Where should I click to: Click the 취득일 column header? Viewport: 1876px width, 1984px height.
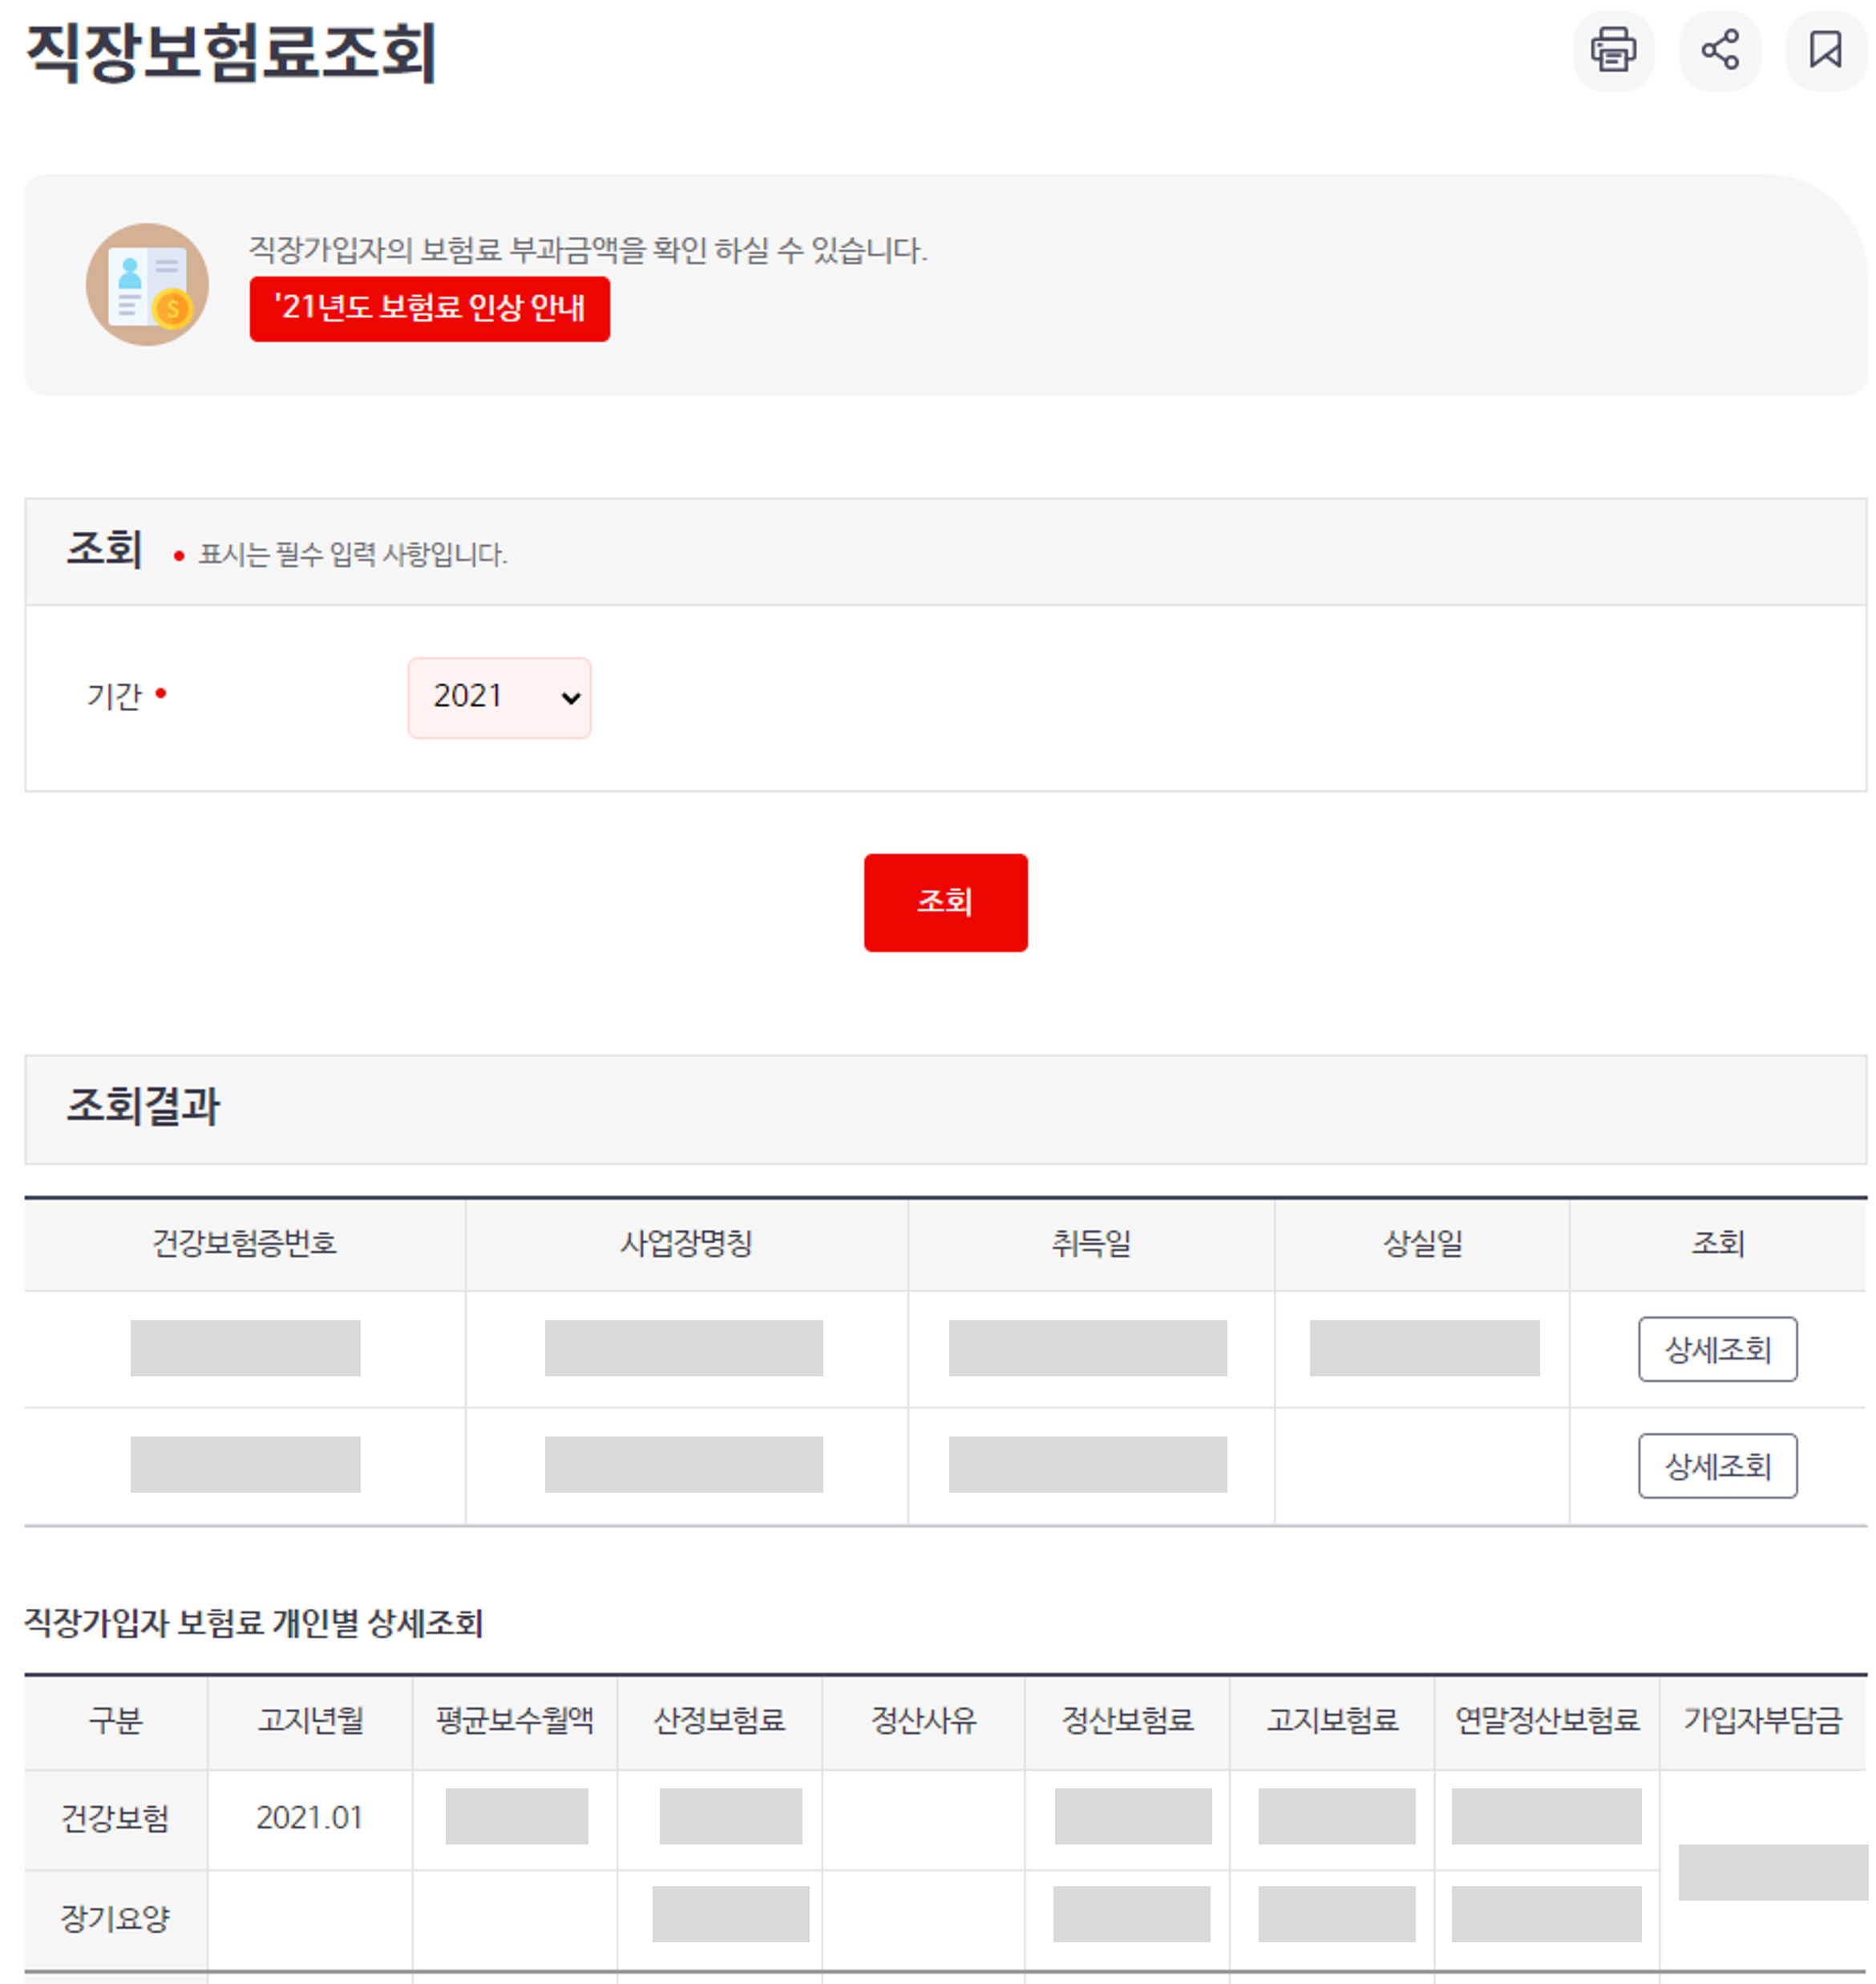click(1090, 1243)
